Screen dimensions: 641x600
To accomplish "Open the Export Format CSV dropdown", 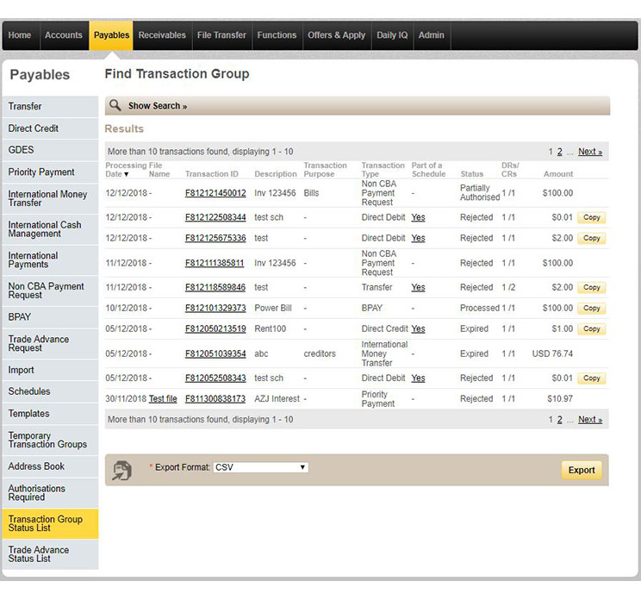I will [x=261, y=467].
